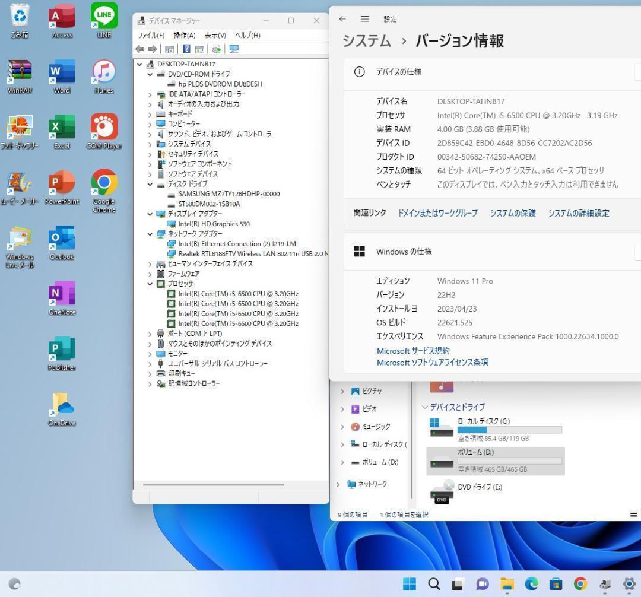Viewport: 641px width, 597px height.
Task: Launch Microsoft Edge from the taskbar
Action: pyautogui.click(x=531, y=584)
